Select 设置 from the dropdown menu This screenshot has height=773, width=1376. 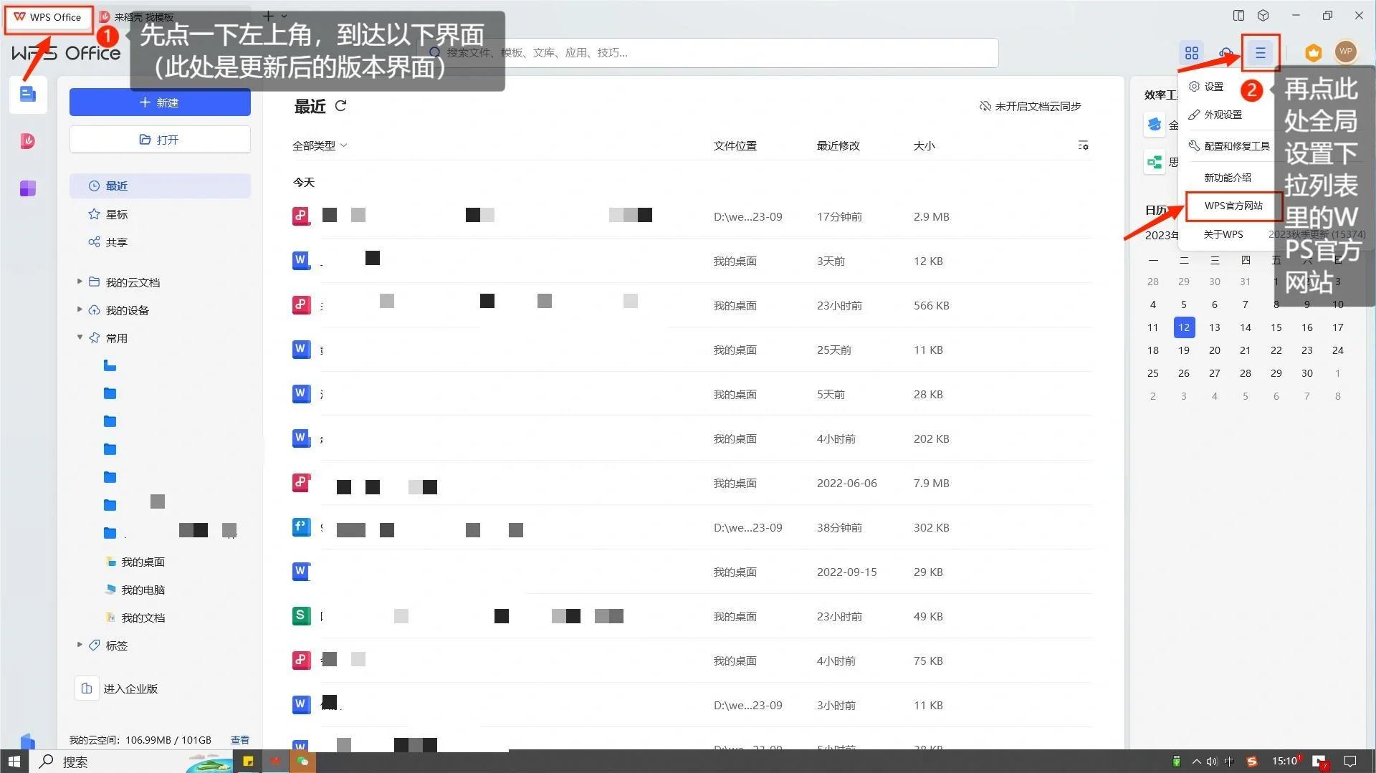tap(1213, 86)
